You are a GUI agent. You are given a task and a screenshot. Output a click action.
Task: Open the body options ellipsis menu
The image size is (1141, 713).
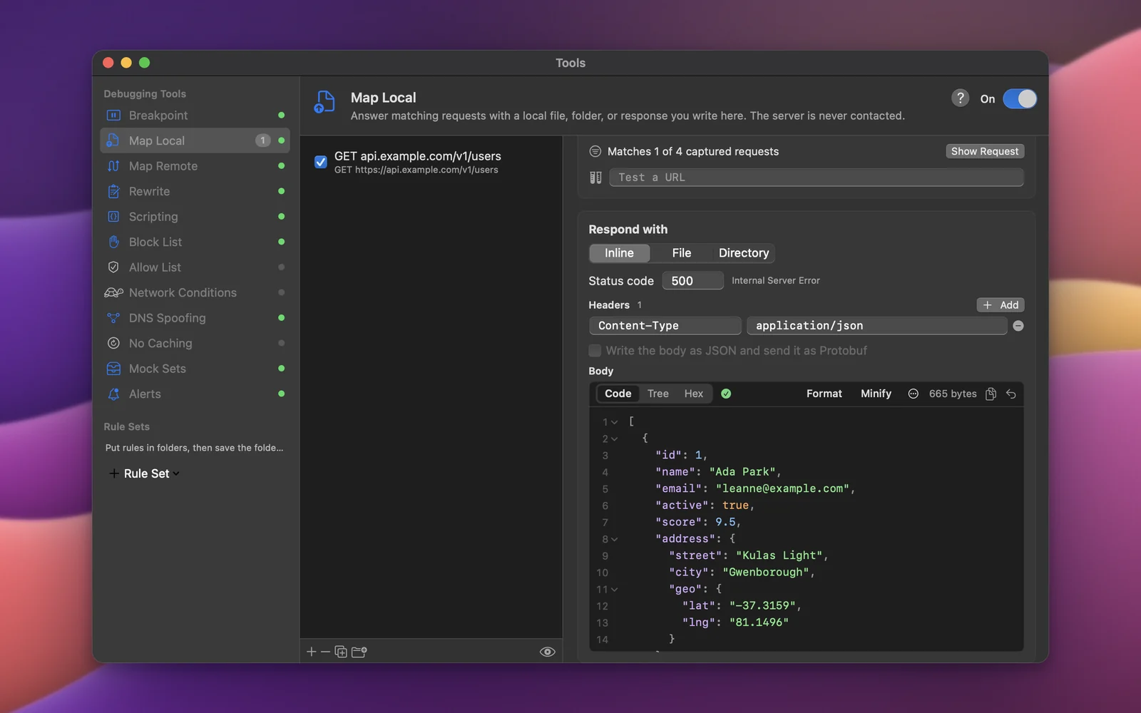[913, 394]
